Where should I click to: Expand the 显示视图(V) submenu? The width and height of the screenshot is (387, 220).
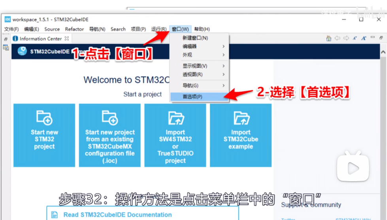pos(199,66)
